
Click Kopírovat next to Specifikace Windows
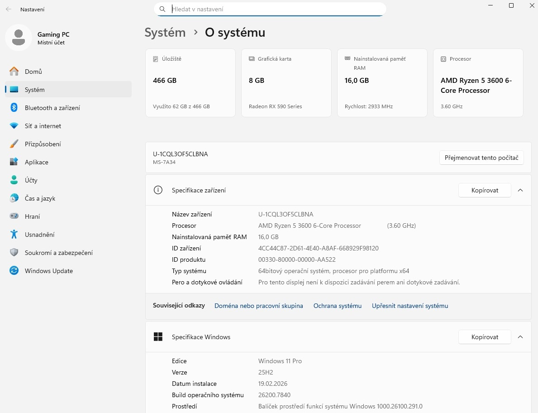click(484, 337)
